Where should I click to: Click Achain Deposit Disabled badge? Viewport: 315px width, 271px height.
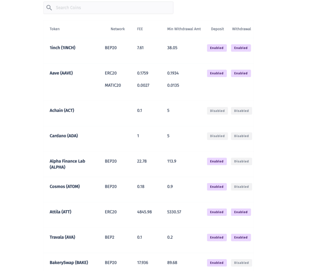point(217,111)
